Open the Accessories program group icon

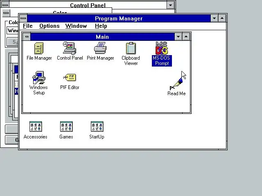click(x=36, y=126)
